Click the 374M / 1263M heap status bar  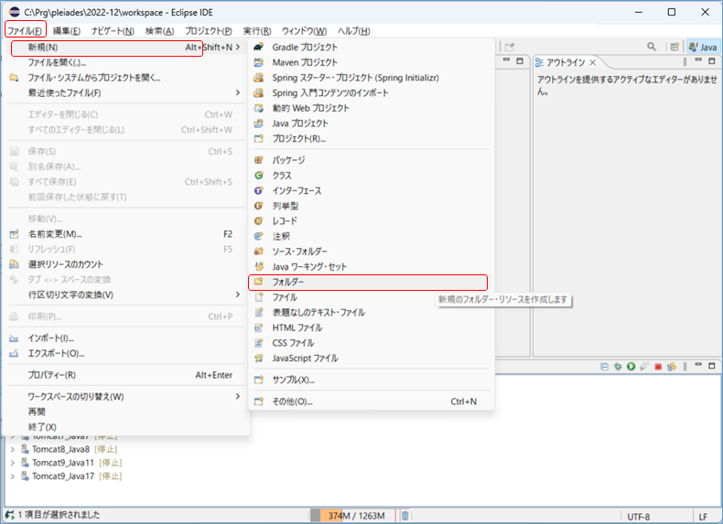353,516
